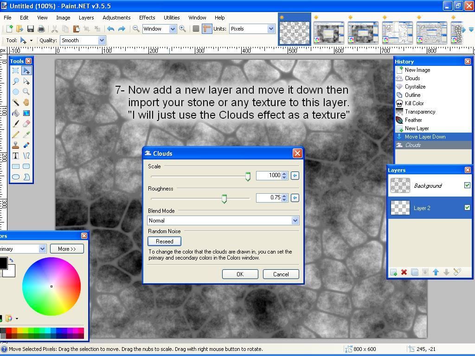Click the Scale slider handle
This screenshot has height=356, width=475.
tap(248, 177)
